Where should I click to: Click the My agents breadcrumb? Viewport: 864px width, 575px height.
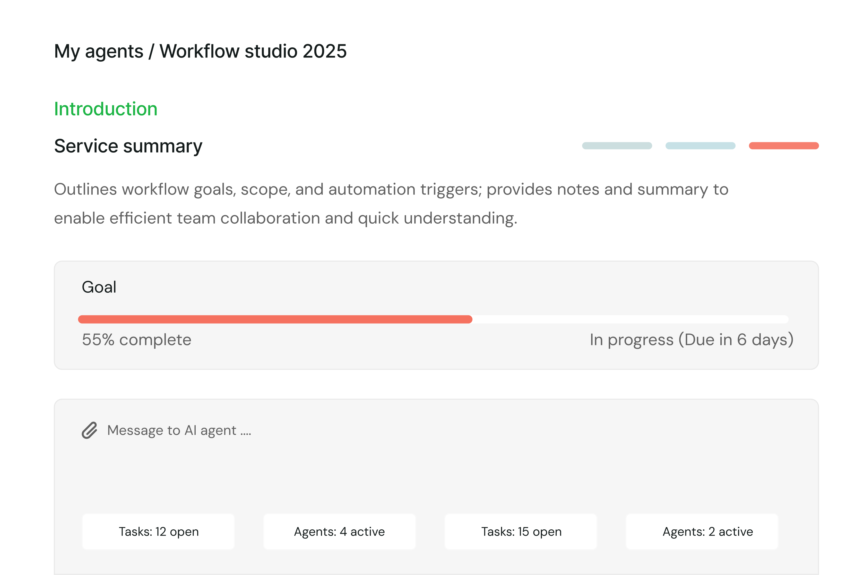click(x=99, y=51)
